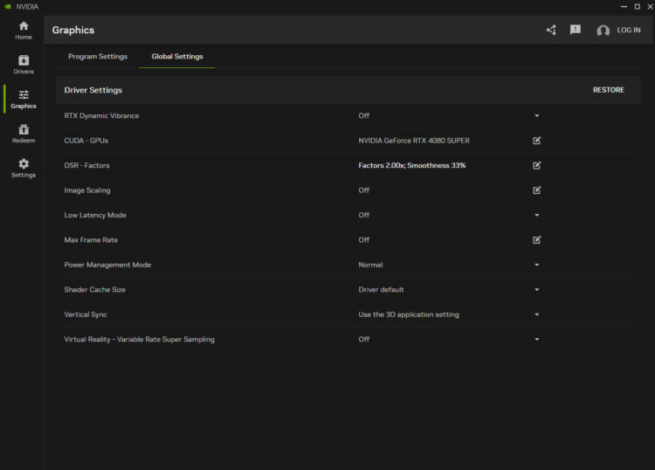Screen dimensions: 655x470
Task: Switch to Program Settings tab
Action: [98, 57]
